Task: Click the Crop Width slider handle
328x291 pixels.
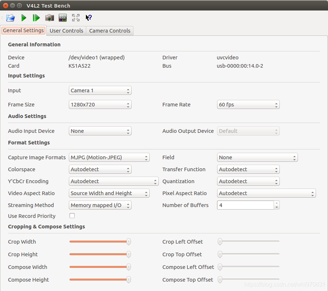Action: click(x=129, y=242)
